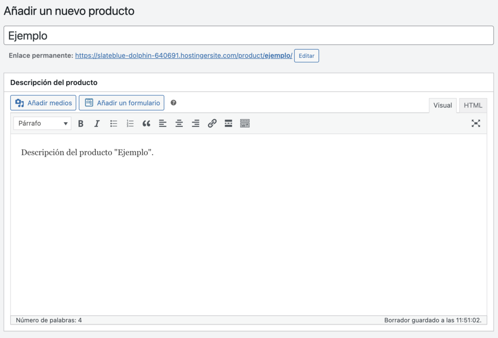Apply italic formatting
498x338 pixels.
click(97, 123)
